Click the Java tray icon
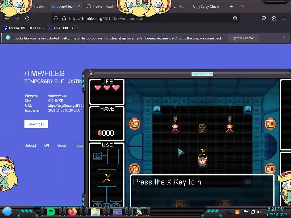The width and height of the screenshot is (291, 218). pyautogui.click(x=237, y=212)
